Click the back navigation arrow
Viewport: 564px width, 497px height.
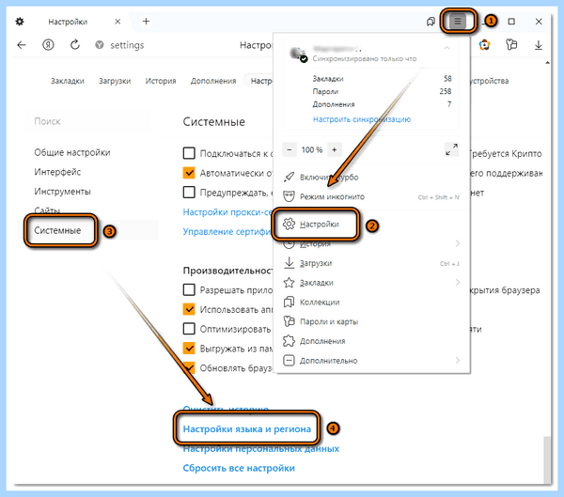click(22, 45)
